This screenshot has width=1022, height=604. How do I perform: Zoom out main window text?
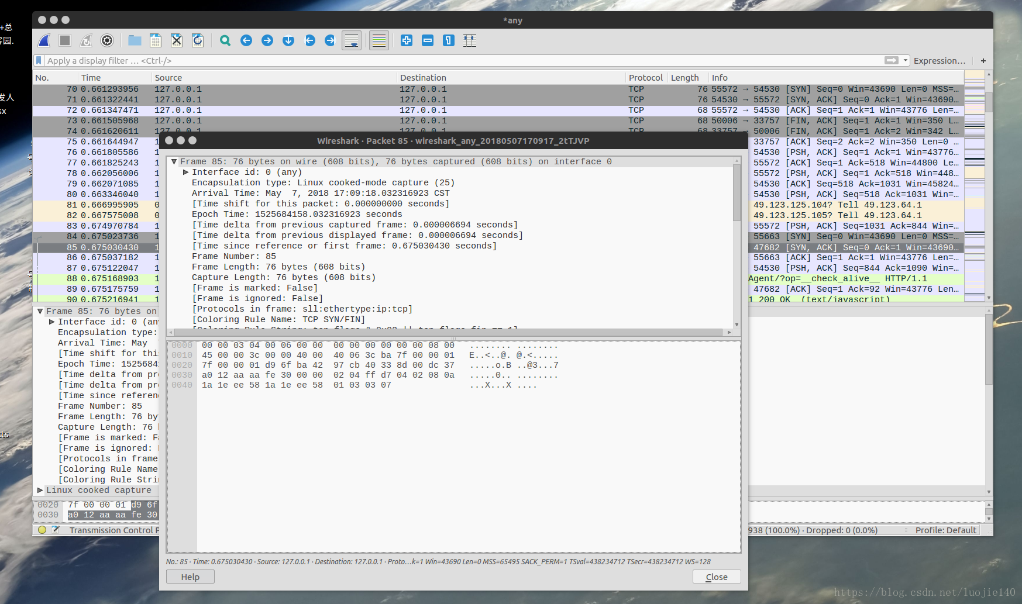[x=428, y=40]
